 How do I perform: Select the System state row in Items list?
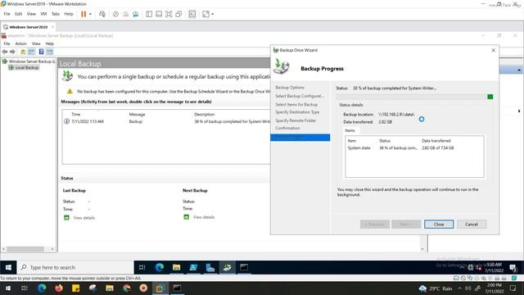414,147
